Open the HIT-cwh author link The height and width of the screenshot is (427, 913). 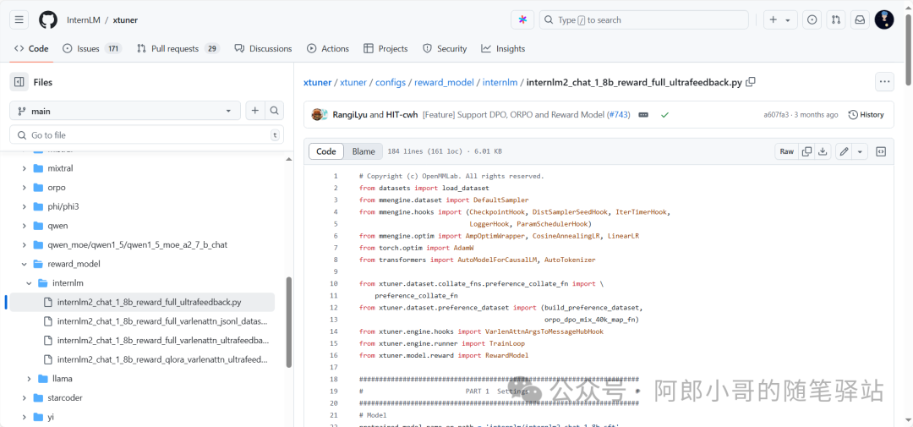(x=402, y=115)
